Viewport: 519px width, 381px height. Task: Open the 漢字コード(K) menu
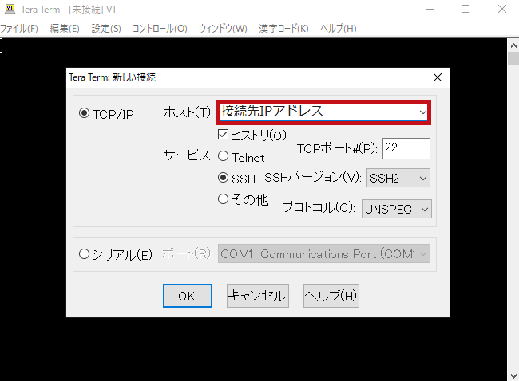coord(283,29)
